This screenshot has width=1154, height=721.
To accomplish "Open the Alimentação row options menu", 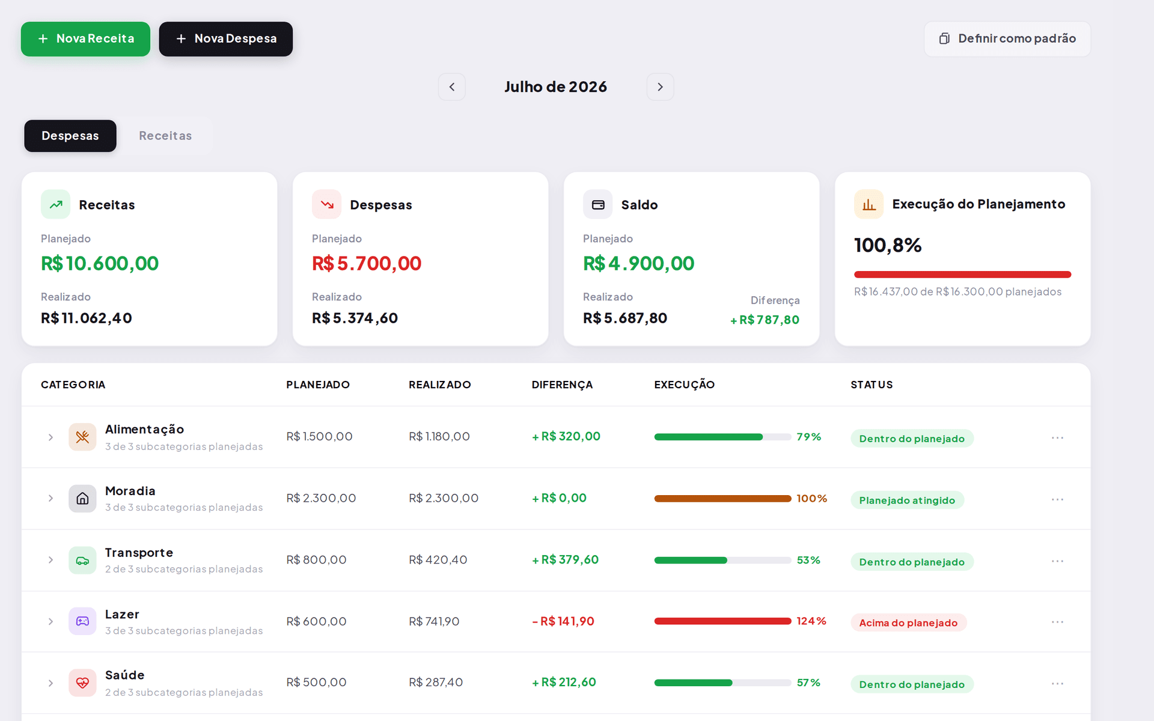I will click(1057, 438).
